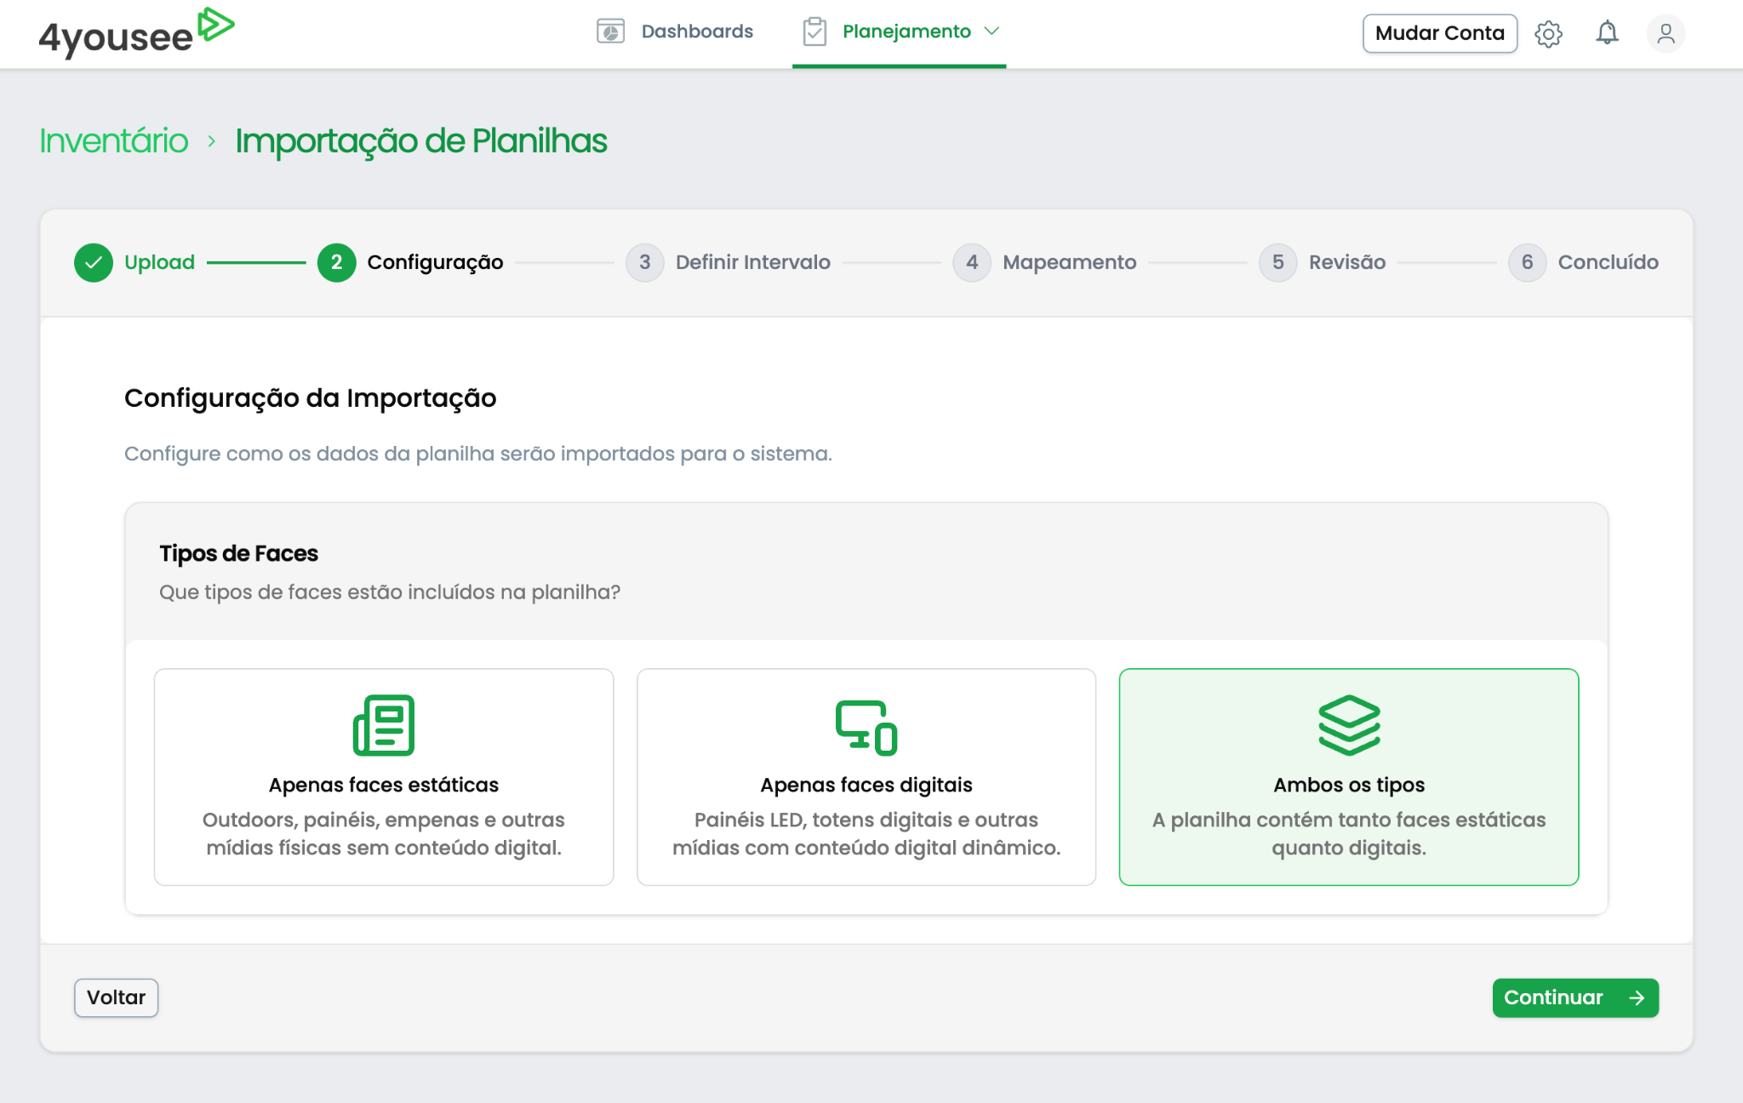Follow the Inventário breadcrumb link
This screenshot has height=1103, width=1743.
114,140
